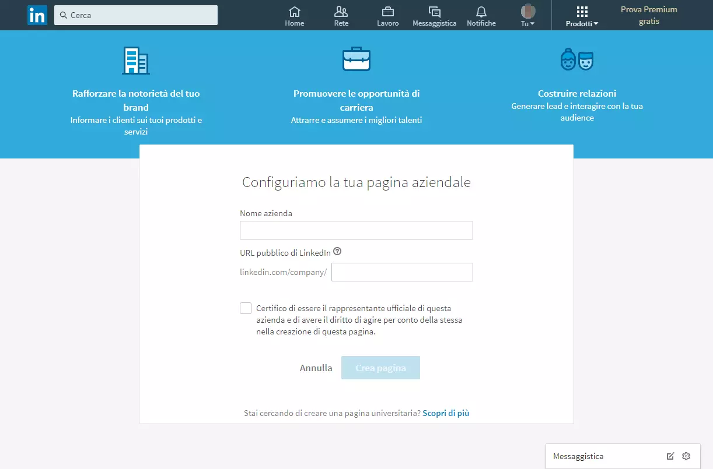Screen dimensions: 713x469
Task: Click the 'linkedin.com/company/' prefix text
Action: coord(283,272)
